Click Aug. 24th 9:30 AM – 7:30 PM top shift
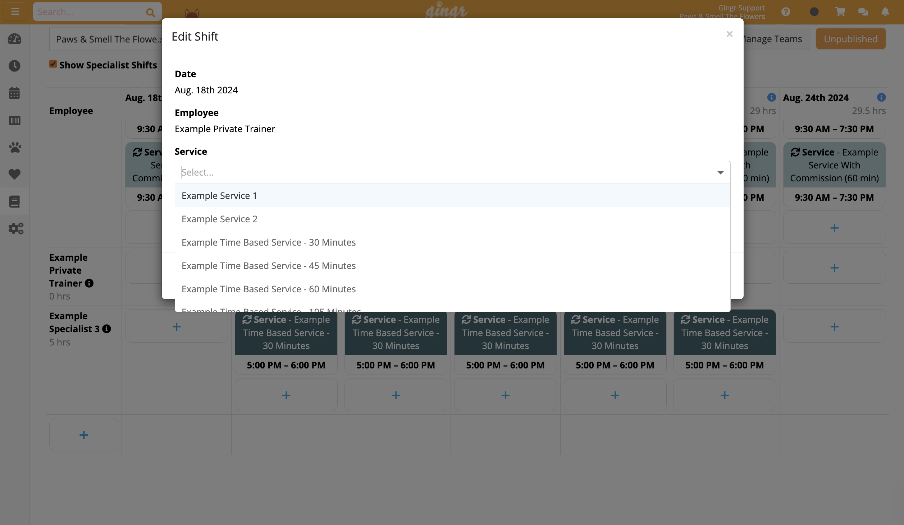904x525 pixels. click(x=834, y=129)
